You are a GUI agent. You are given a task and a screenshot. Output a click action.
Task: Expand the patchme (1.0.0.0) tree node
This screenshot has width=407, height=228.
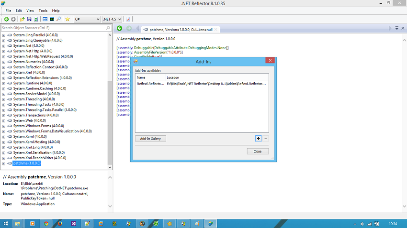[4, 163]
